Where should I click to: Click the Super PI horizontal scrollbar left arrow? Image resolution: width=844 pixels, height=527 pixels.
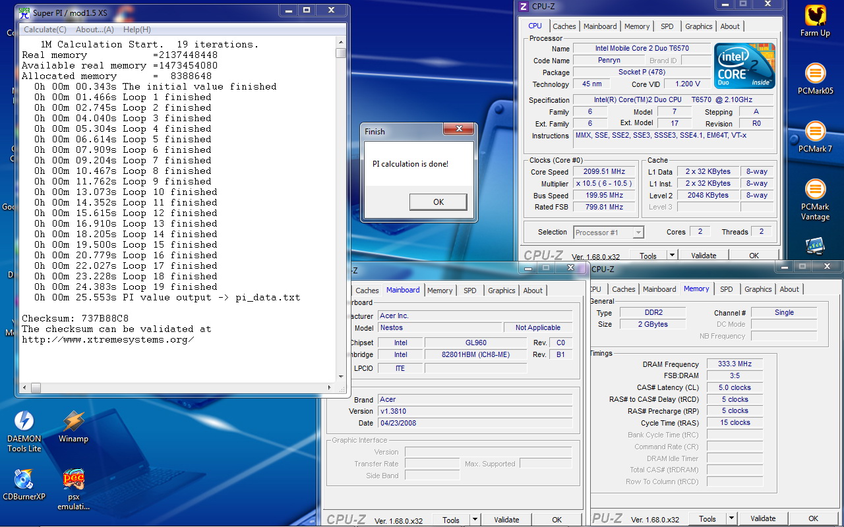click(x=24, y=387)
